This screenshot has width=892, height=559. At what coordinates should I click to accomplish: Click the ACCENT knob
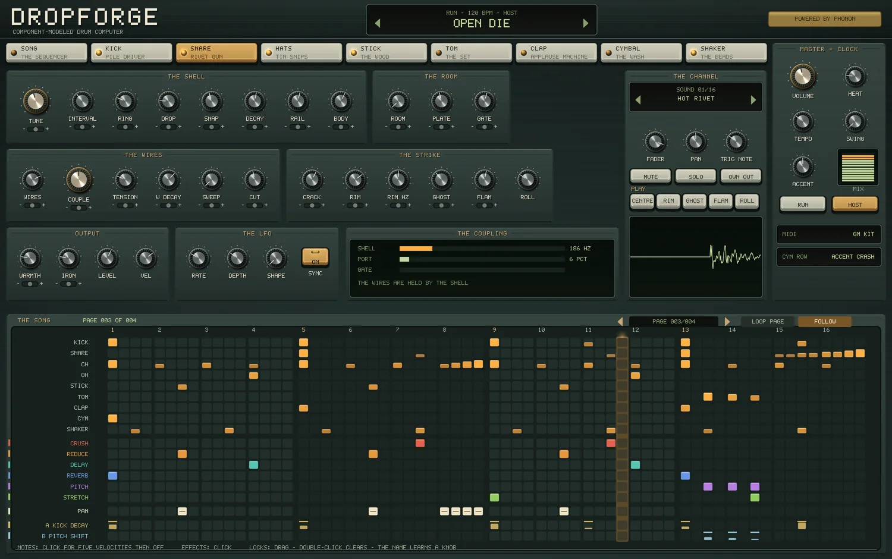click(x=803, y=167)
